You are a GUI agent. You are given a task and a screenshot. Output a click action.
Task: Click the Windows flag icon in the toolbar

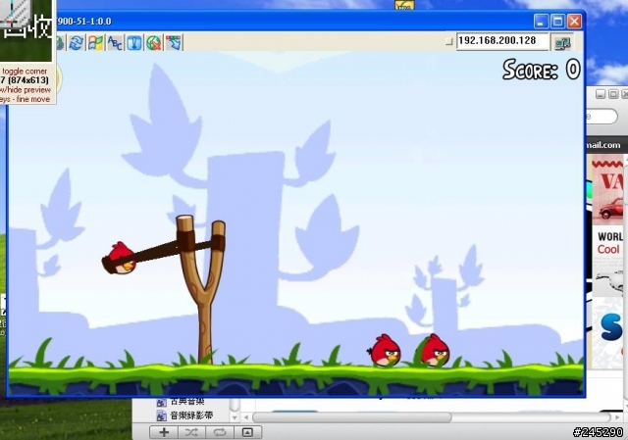coord(95,42)
